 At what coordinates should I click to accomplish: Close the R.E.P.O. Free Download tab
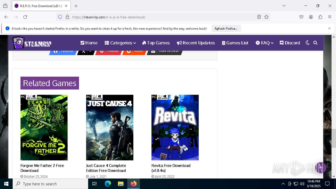(x=66, y=6)
